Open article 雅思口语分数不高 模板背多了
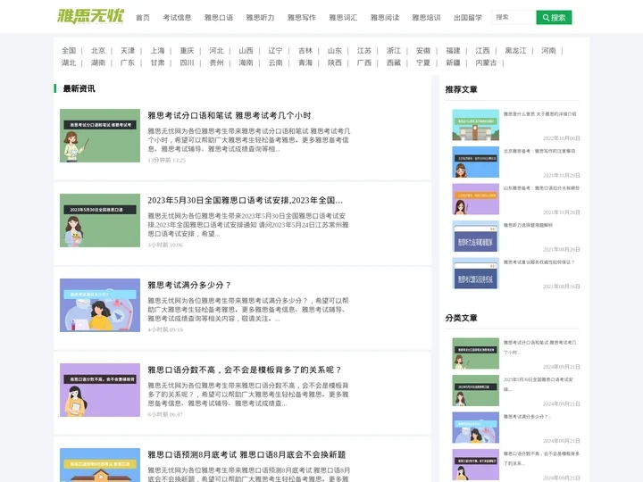The width and height of the screenshot is (643, 482). (245, 370)
